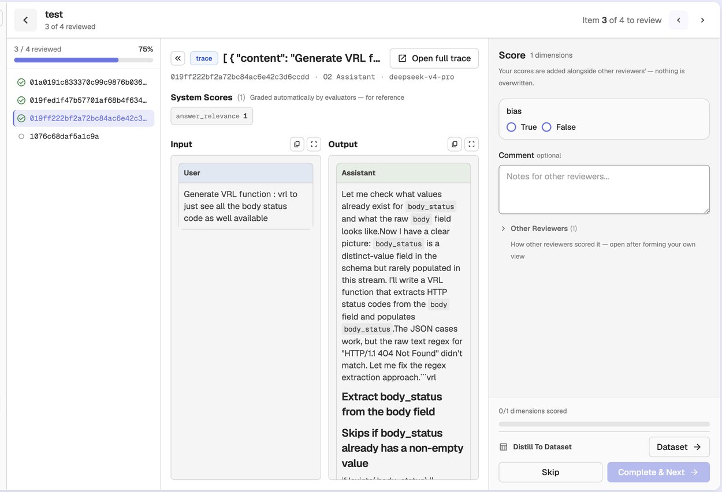Screen dimensions: 722x492
Task: Open full trace
Action: click(x=434, y=58)
